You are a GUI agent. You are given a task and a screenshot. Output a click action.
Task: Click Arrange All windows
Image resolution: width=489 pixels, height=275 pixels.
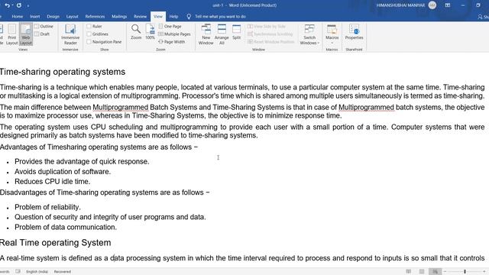point(222,34)
